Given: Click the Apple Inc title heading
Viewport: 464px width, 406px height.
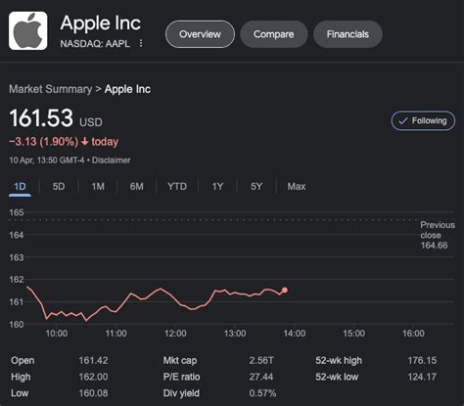Looking at the screenshot, I should (x=101, y=23).
